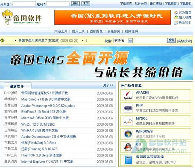
Task: Click the 搜索 button
Action: point(171,40)
